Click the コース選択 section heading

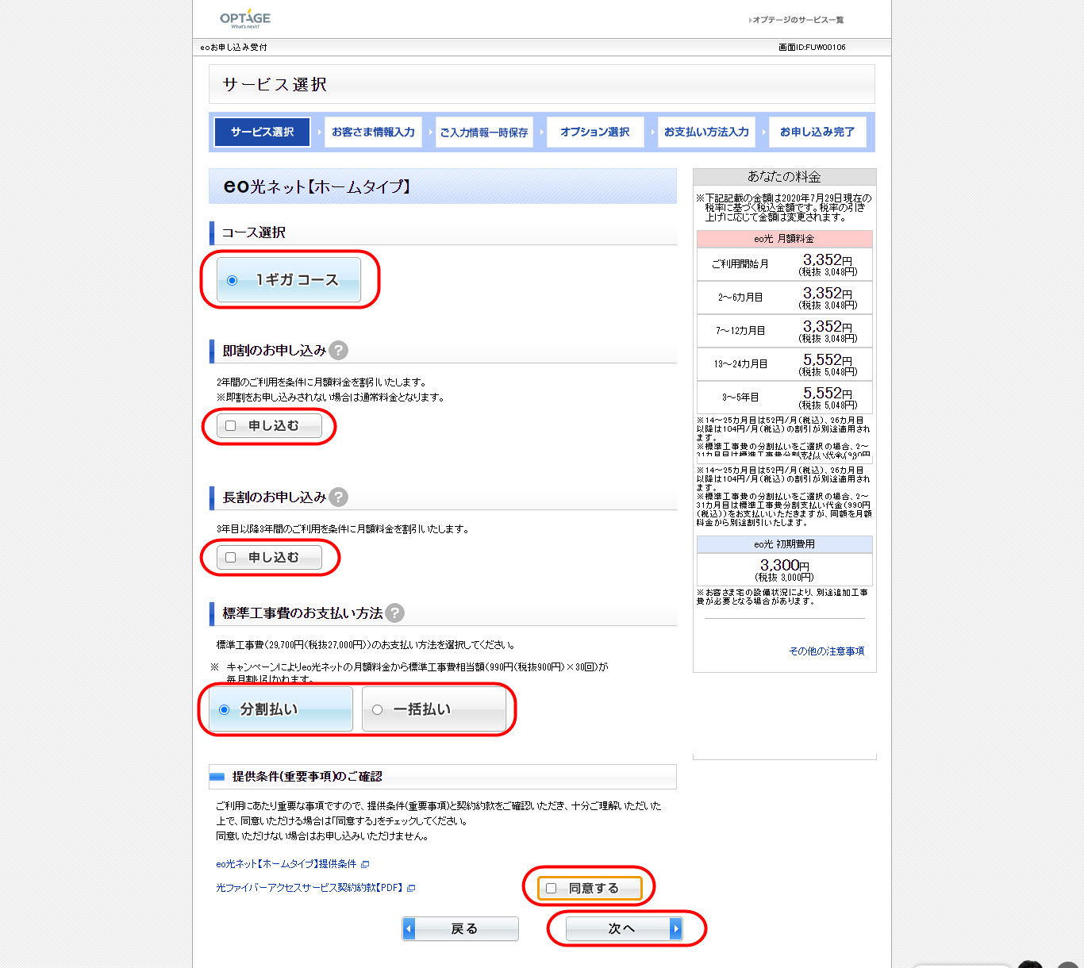pos(254,232)
